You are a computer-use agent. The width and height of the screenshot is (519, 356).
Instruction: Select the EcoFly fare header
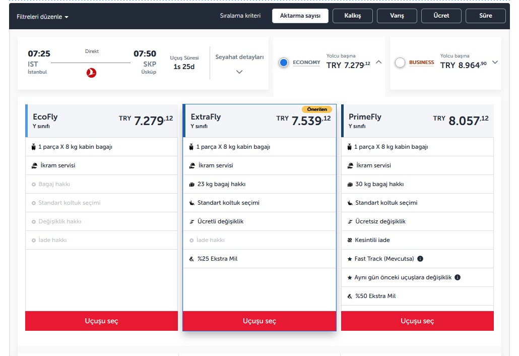[101, 121]
